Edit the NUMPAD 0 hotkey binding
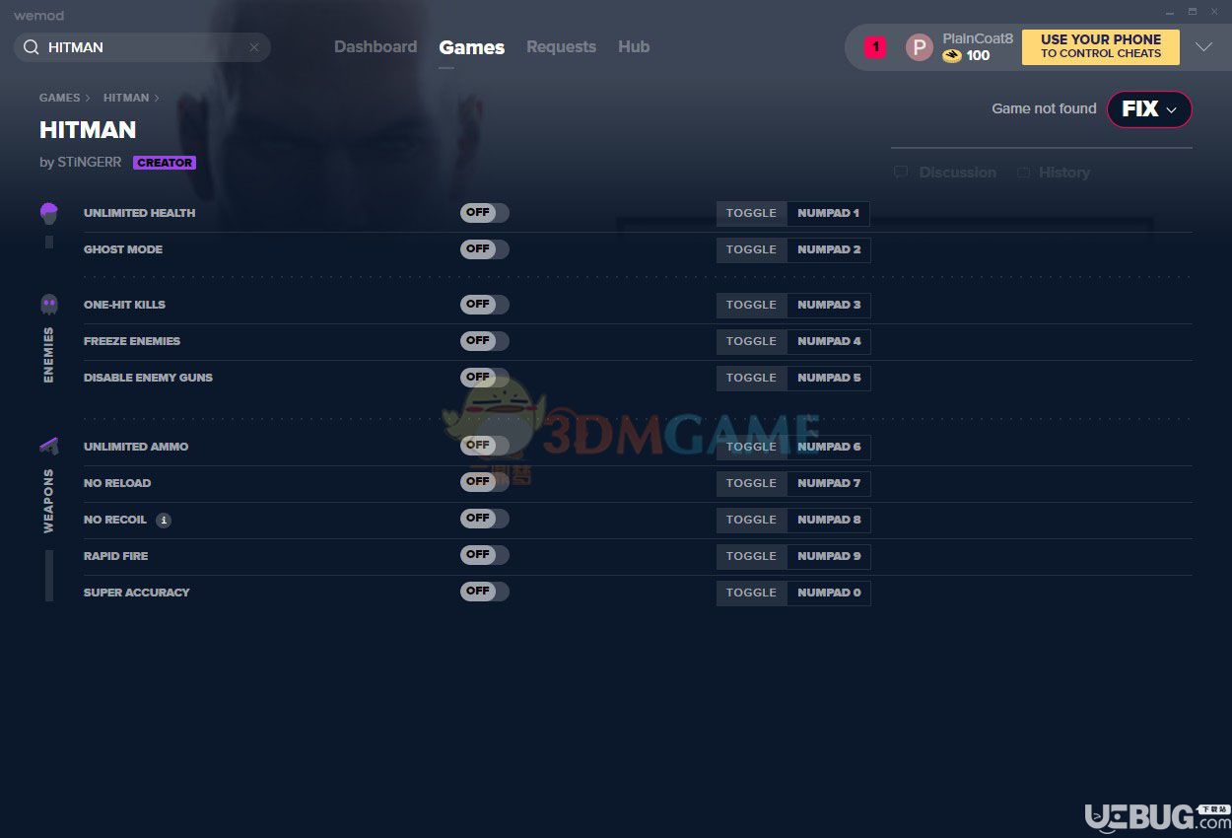 click(829, 593)
